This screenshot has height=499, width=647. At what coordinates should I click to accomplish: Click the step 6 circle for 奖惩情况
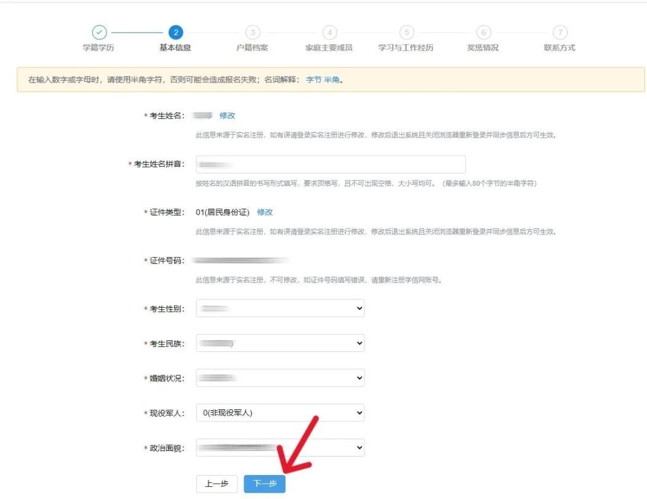483,33
